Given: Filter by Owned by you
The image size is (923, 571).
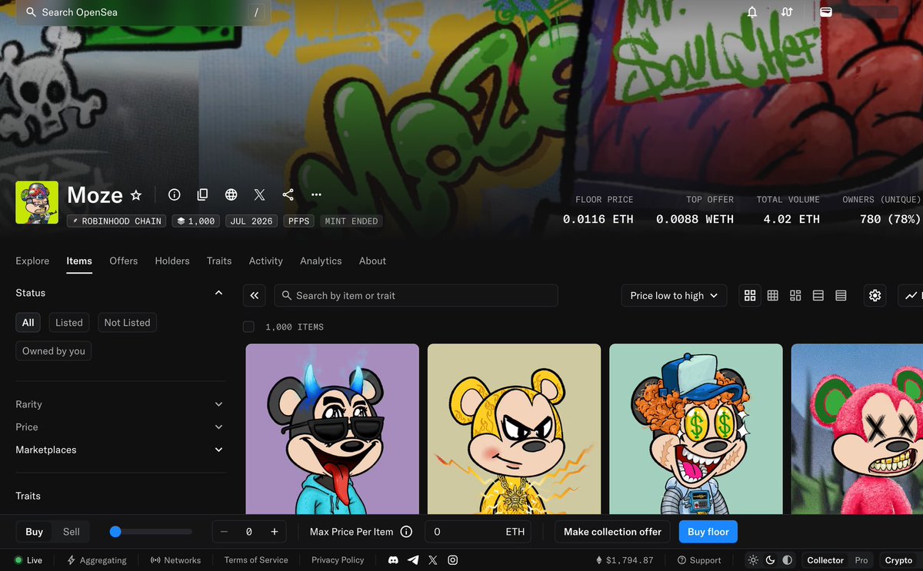Looking at the screenshot, I should pyautogui.click(x=54, y=351).
